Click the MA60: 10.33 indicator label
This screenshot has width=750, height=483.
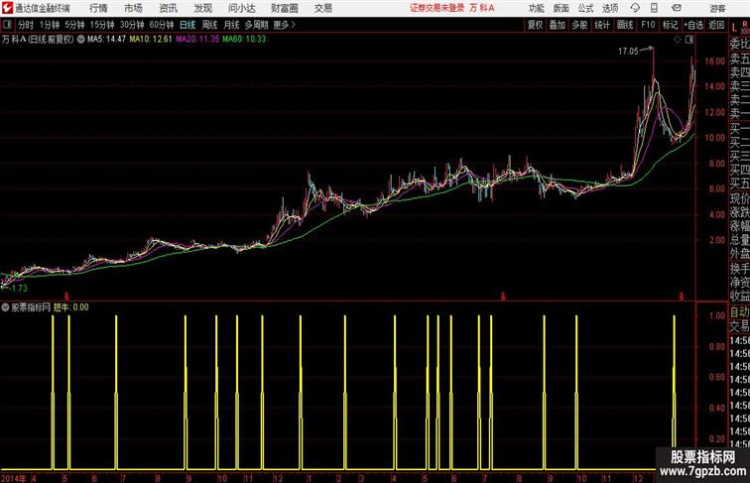[244, 40]
